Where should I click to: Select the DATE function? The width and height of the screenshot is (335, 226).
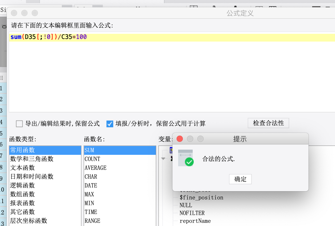pos(120,185)
